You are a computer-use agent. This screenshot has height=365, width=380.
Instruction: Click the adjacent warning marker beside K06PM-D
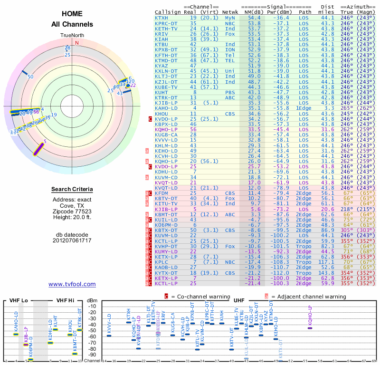click(x=147, y=225)
